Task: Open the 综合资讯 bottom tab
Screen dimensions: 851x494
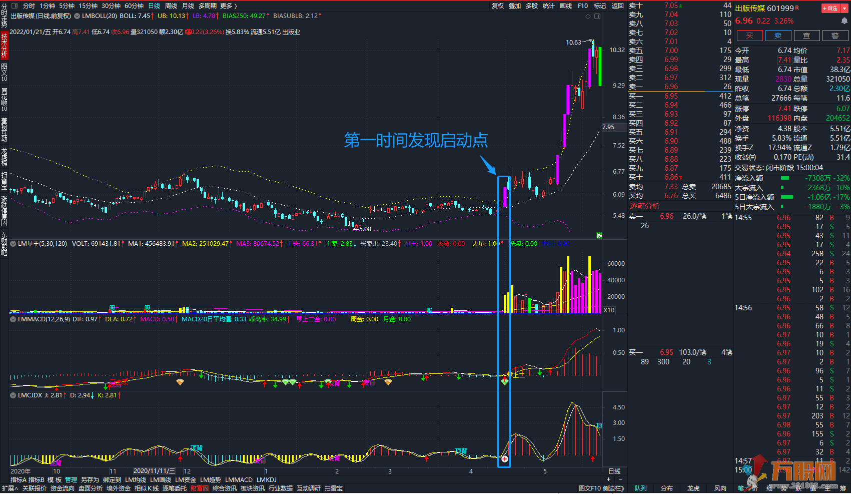Action: [225, 488]
